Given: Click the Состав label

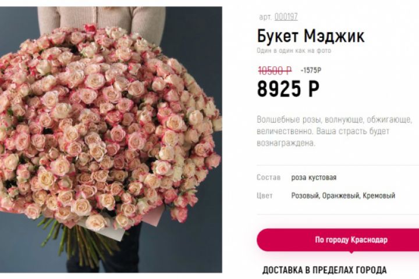Looking at the screenshot, I should tap(268, 177).
